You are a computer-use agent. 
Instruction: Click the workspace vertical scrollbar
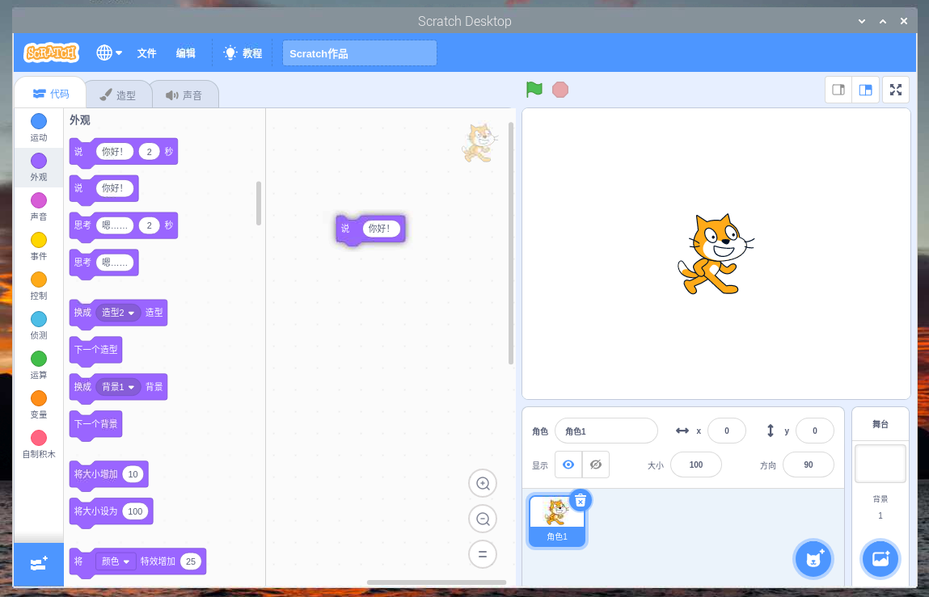[x=511, y=243]
